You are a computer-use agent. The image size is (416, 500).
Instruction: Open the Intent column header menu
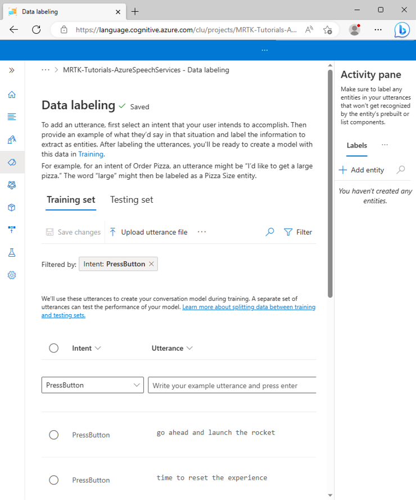(x=87, y=348)
